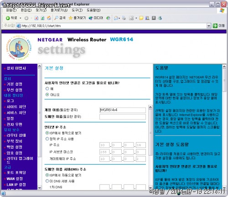Open 사이트 차단 sidebar link
This screenshot has width=228, height=197.
(x=16, y=107)
